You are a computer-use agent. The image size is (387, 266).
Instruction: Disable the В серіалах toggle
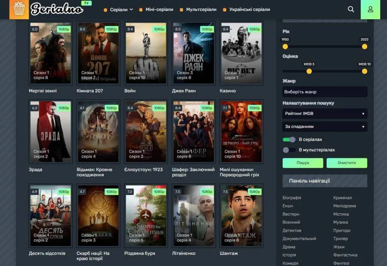tap(289, 139)
